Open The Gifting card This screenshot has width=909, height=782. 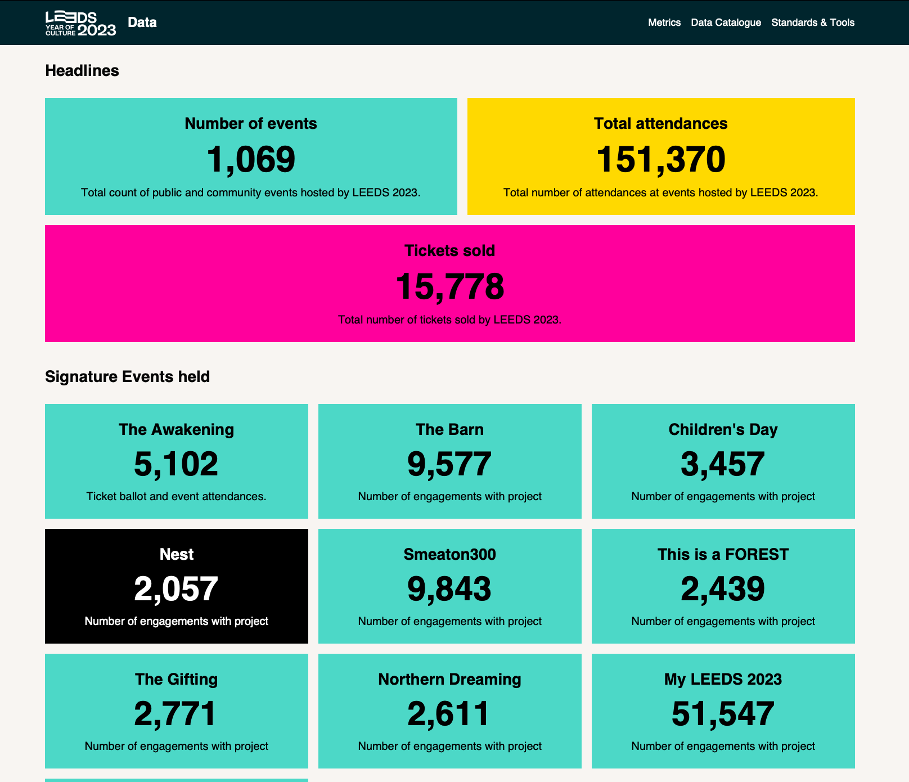point(177,711)
